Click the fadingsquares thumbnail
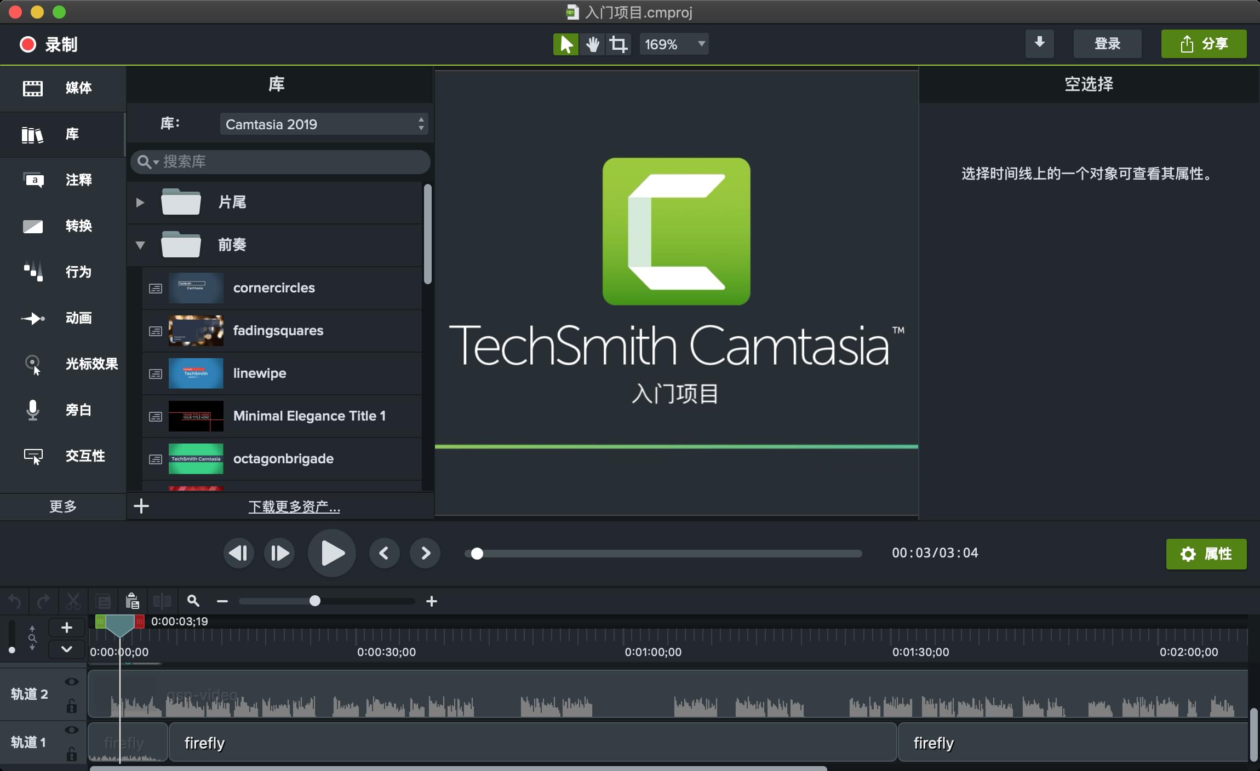 coord(196,331)
